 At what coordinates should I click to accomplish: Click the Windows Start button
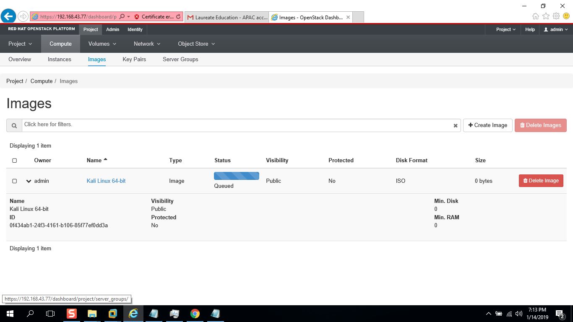point(10,314)
